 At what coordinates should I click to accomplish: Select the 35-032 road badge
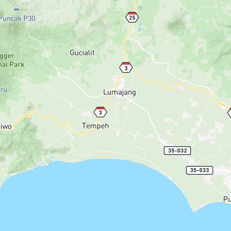177,151
